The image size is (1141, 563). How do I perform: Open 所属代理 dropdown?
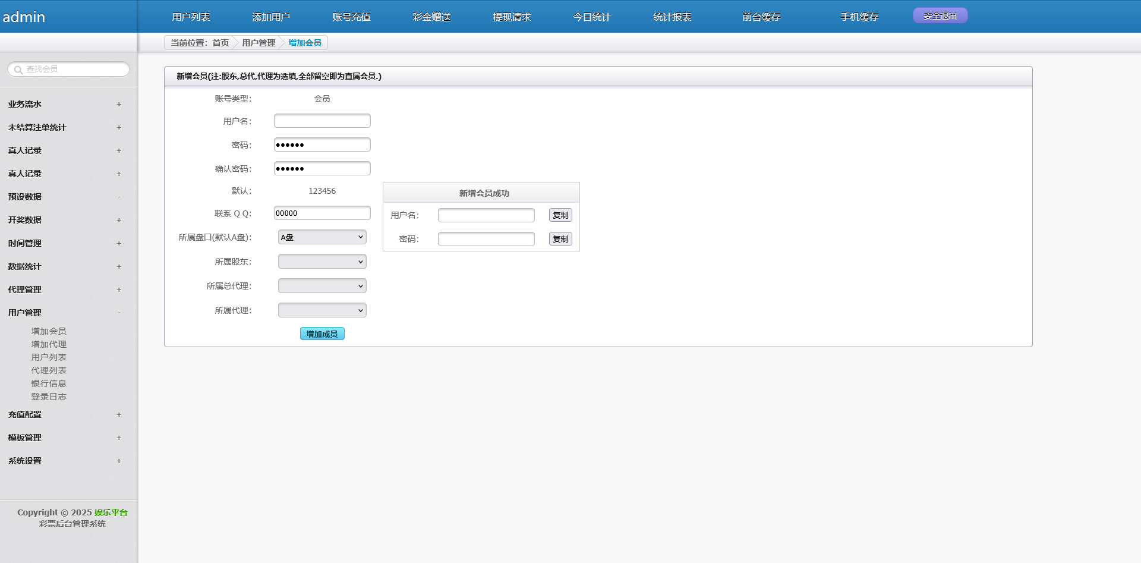[x=322, y=310]
